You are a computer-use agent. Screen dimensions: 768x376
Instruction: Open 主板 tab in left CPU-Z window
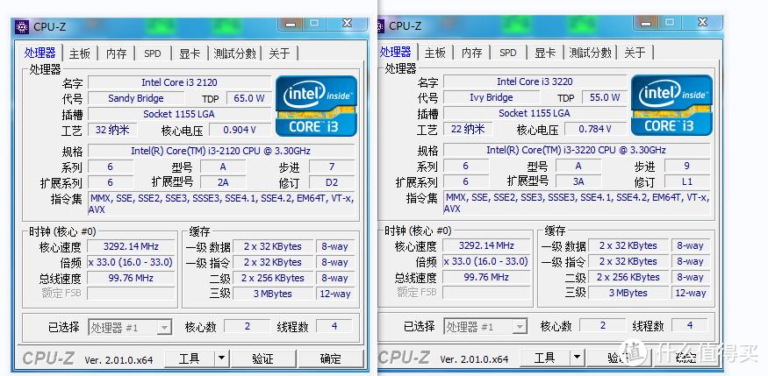[79, 53]
